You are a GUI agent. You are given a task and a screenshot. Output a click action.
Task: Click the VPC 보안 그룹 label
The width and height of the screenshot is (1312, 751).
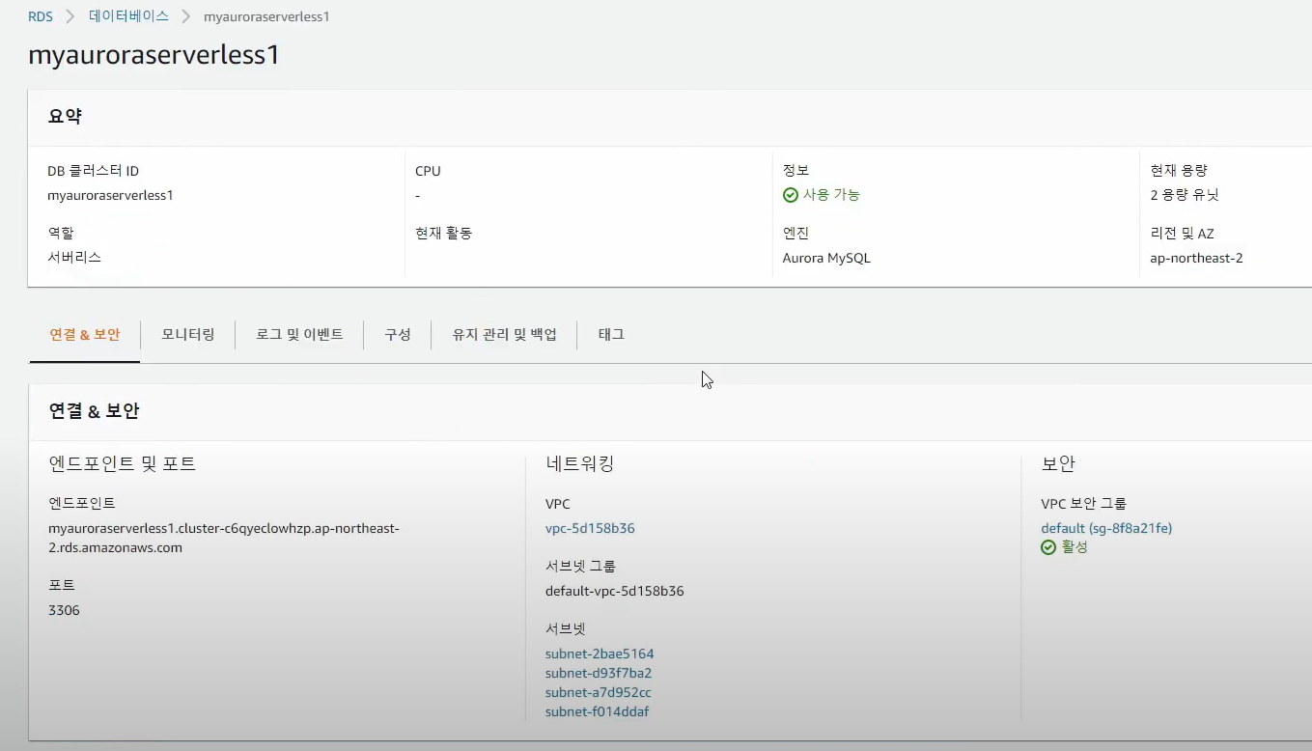tap(1083, 504)
